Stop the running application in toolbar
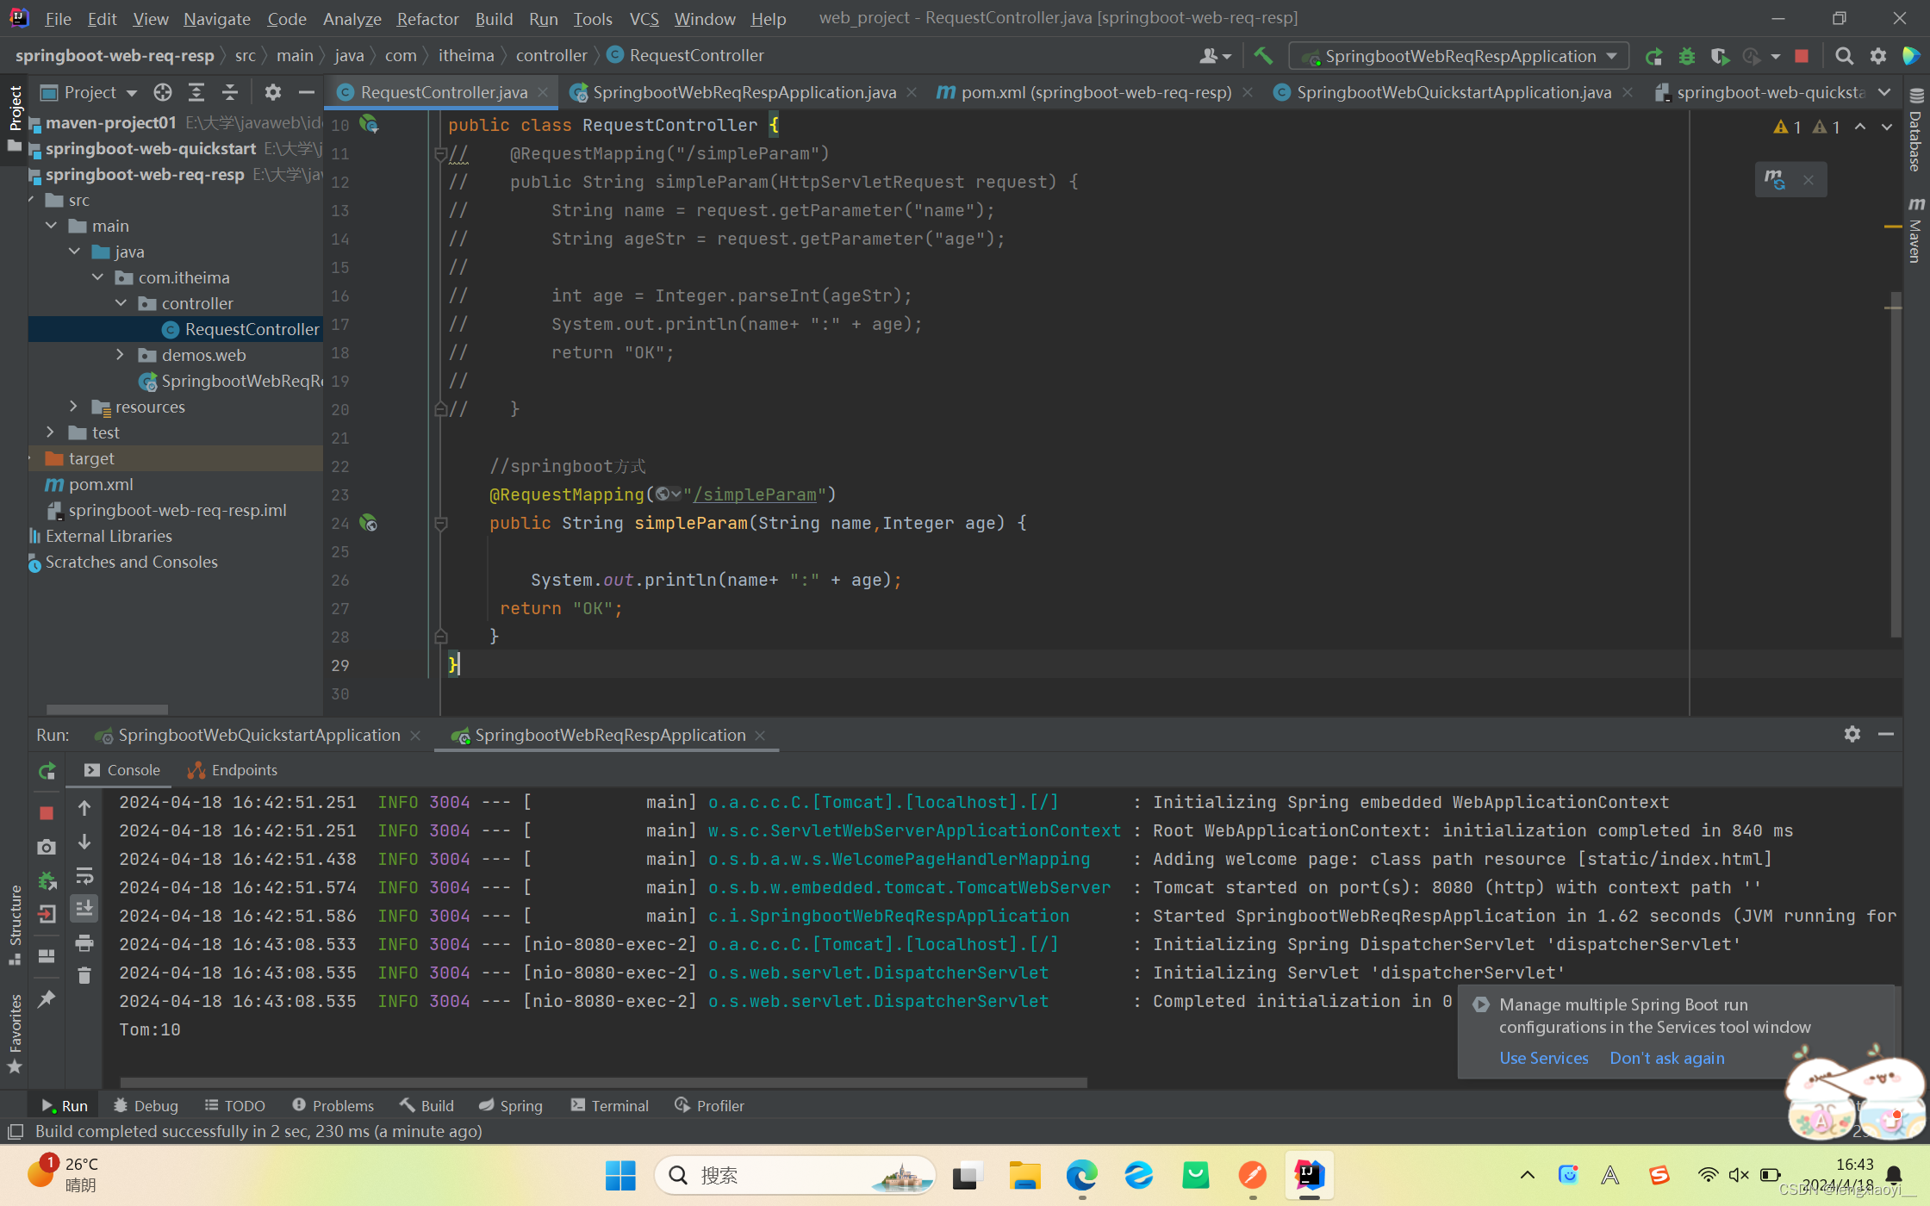The image size is (1930, 1206). 1801,56
